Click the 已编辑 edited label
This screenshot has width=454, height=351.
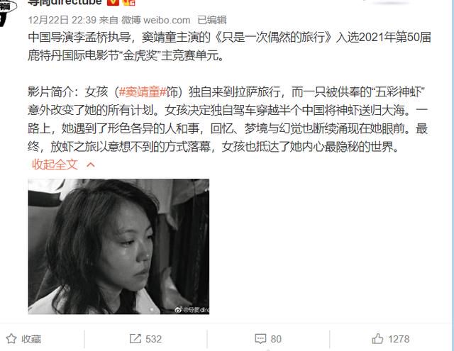click(x=212, y=20)
